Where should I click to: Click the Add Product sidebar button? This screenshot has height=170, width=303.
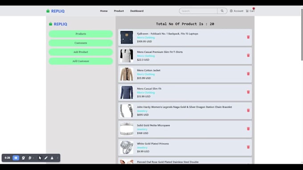point(81,52)
